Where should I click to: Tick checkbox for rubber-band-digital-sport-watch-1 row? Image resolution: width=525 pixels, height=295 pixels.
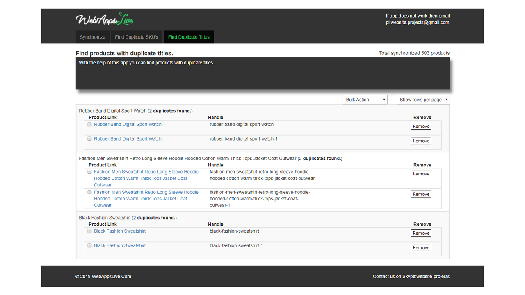click(x=89, y=138)
